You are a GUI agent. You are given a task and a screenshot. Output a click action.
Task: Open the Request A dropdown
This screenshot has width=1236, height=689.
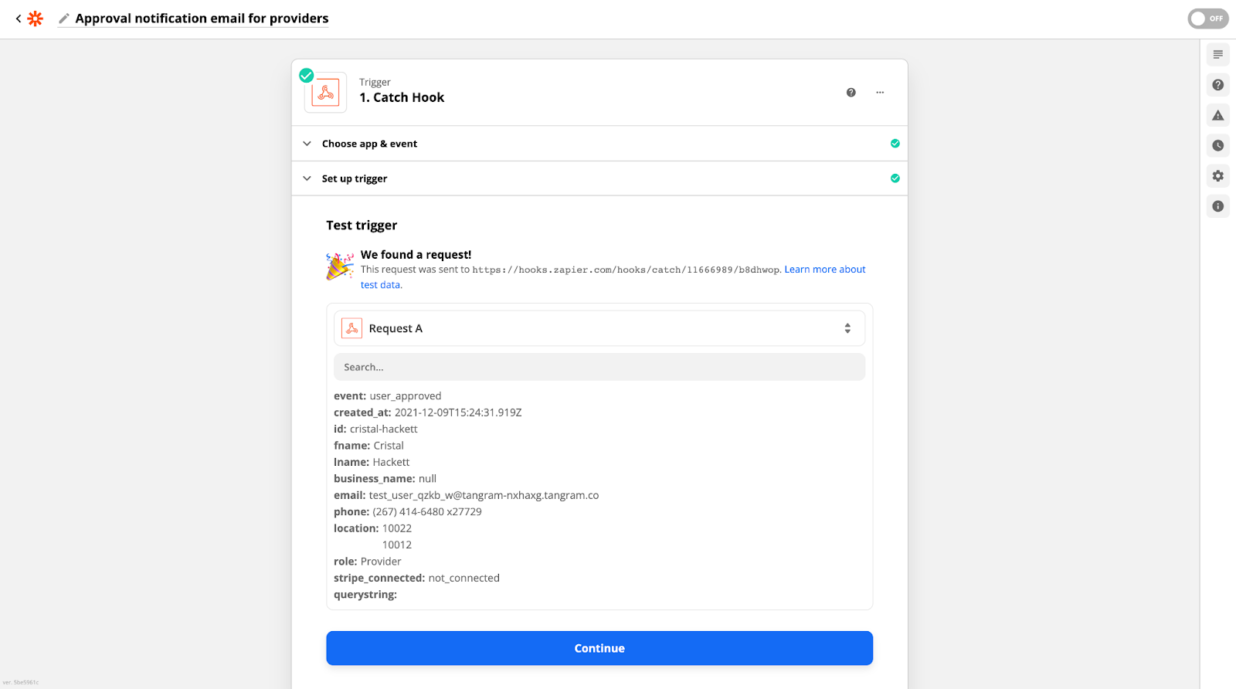599,328
